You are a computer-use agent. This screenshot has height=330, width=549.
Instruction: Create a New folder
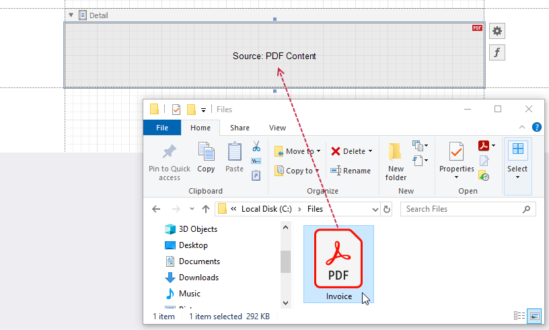click(x=396, y=162)
